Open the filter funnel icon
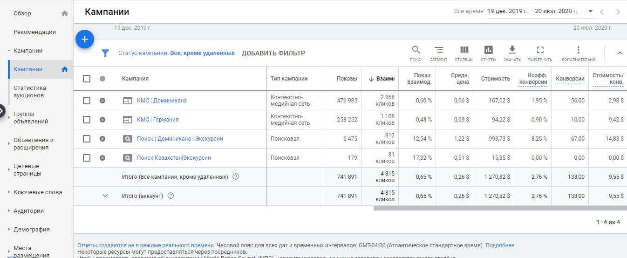 click(105, 53)
